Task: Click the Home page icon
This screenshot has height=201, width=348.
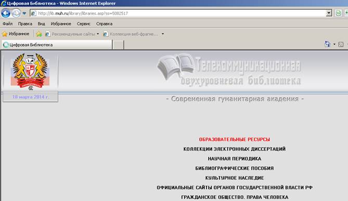Action: [327, 44]
